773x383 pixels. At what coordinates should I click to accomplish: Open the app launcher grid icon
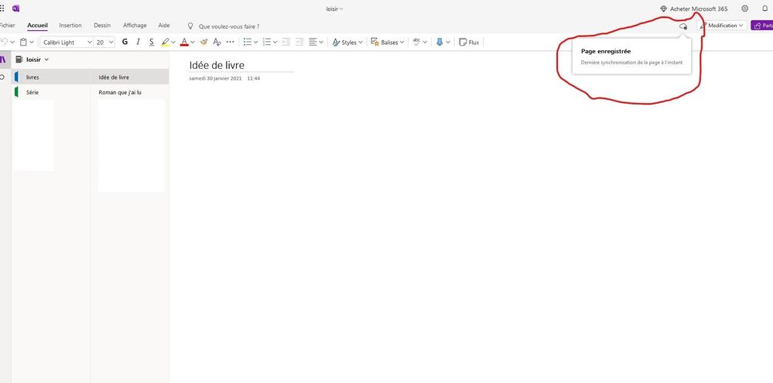click(2, 9)
